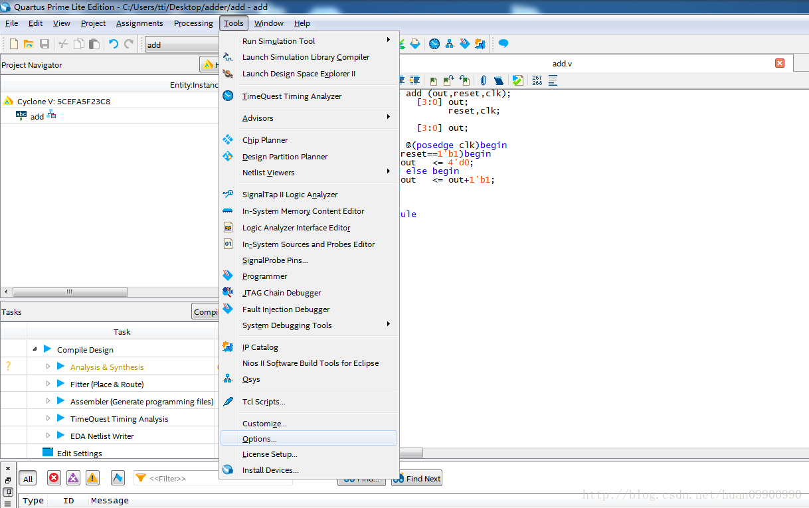Image resolution: width=809 pixels, height=508 pixels.
Task: Toggle critical warning messages purple filter
Action: pos(73,478)
